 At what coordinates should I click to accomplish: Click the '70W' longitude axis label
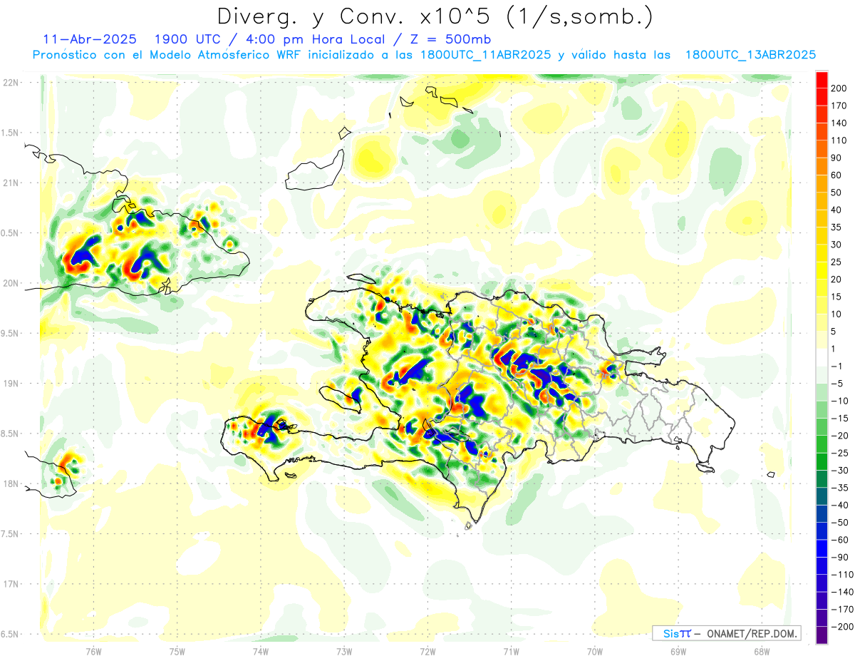click(x=594, y=651)
